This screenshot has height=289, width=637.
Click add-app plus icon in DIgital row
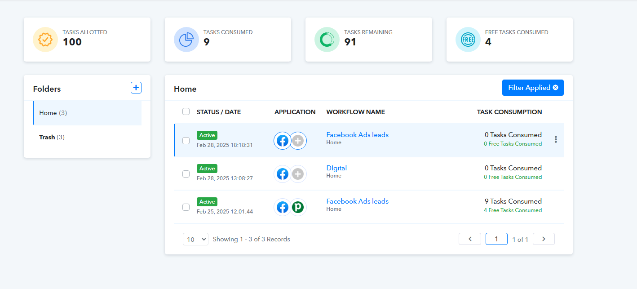298,174
